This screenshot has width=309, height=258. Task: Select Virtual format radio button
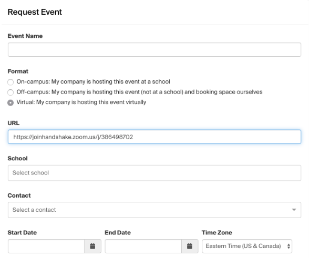click(x=11, y=102)
